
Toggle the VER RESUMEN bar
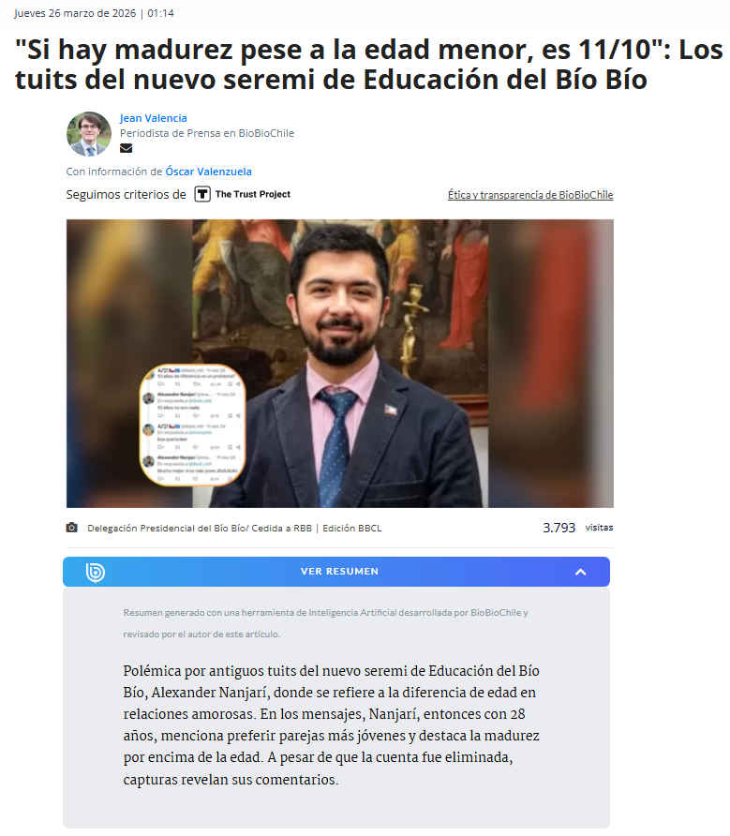point(336,572)
